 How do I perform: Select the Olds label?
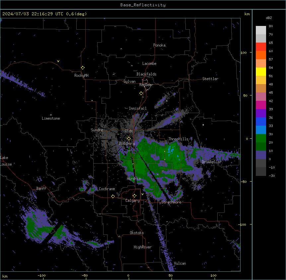(x=129, y=131)
